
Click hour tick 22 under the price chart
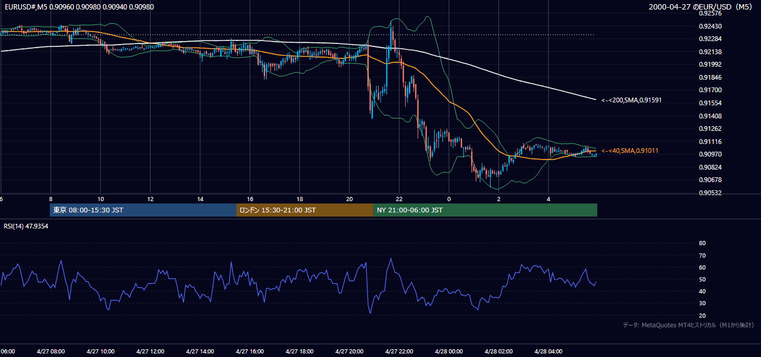[x=399, y=199]
